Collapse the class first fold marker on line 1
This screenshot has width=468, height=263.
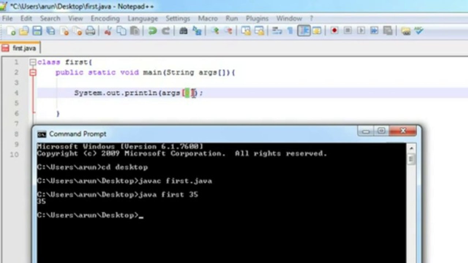coord(33,62)
